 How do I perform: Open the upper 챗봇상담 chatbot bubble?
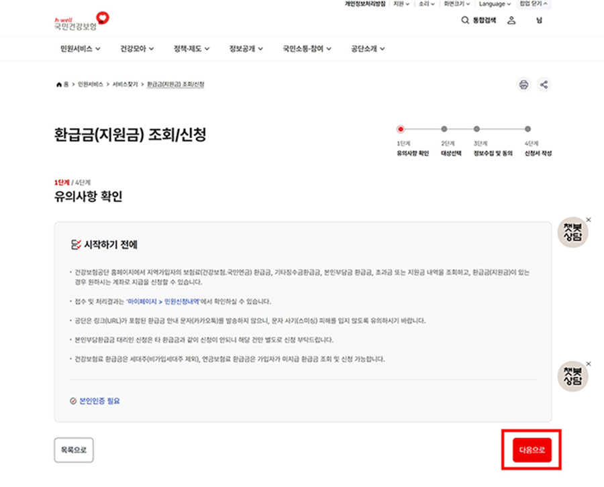[x=573, y=232]
